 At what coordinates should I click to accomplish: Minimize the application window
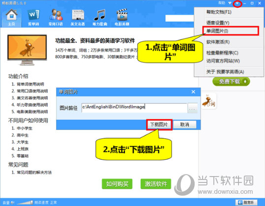point(245,3)
